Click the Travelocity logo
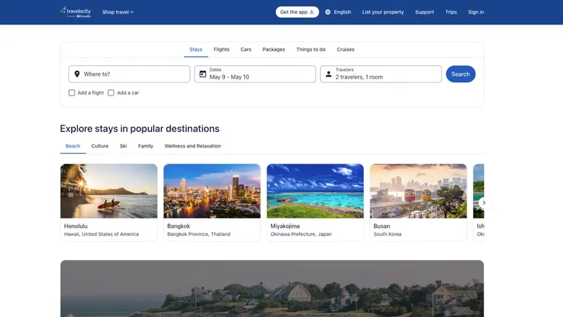Screen dimensions: 563x317 [76, 12]
